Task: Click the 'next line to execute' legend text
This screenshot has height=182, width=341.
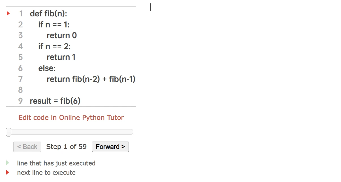Action: [46, 172]
